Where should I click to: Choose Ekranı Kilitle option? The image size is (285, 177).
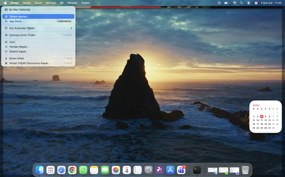[x=38, y=58]
